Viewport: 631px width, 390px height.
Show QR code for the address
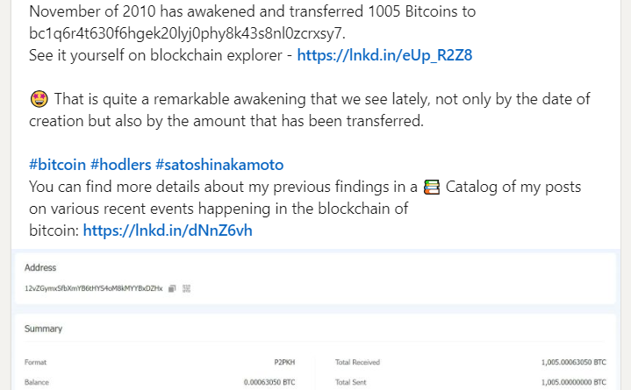pyautogui.click(x=186, y=288)
